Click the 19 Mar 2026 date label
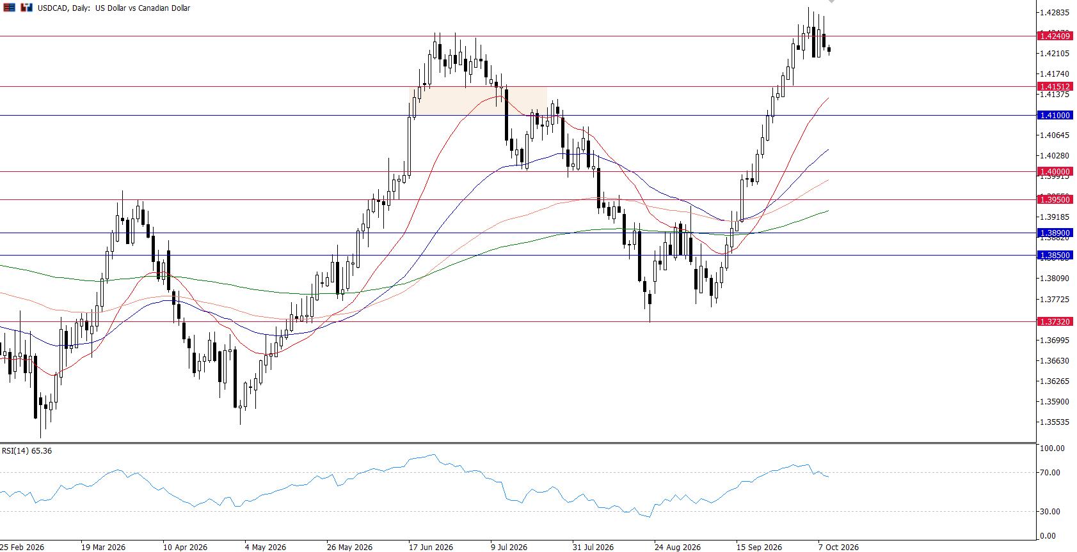Screen dimensions: 1077x552 [x=104, y=548]
